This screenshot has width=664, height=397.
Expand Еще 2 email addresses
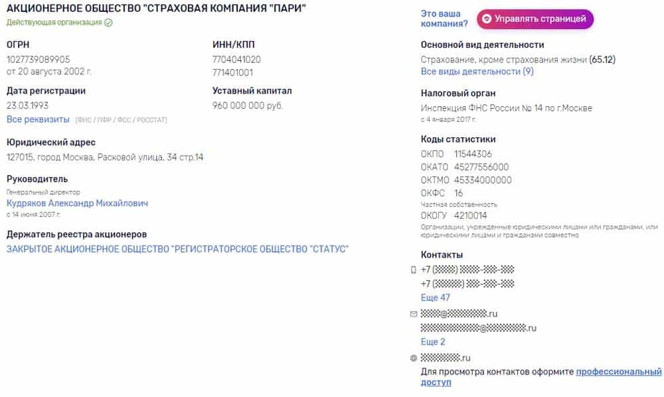[x=433, y=341]
